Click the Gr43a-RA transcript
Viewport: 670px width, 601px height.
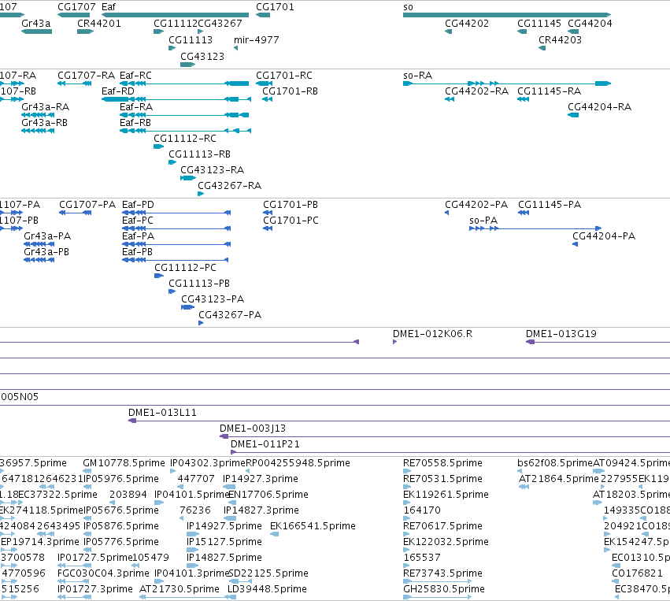tap(38, 115)
